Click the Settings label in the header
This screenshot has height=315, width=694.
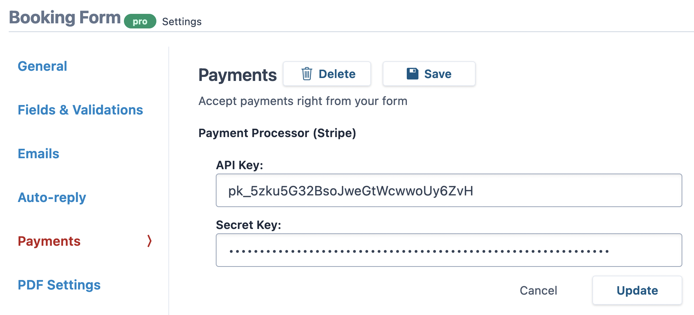click(182, 22)
